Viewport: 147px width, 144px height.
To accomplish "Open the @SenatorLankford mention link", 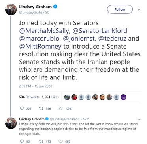I will [100, 31].
